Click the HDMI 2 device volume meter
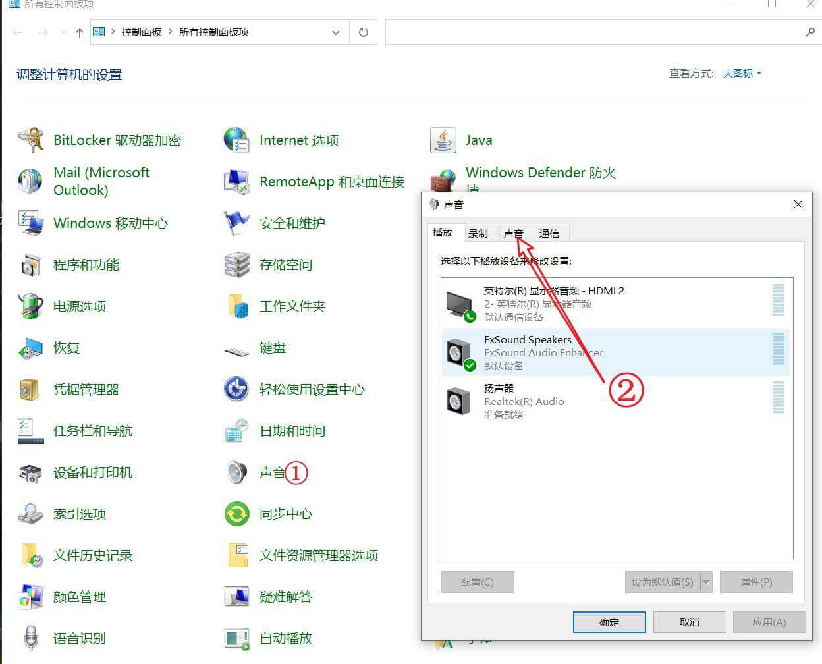The image size is (822, 664). pos(778,300)
